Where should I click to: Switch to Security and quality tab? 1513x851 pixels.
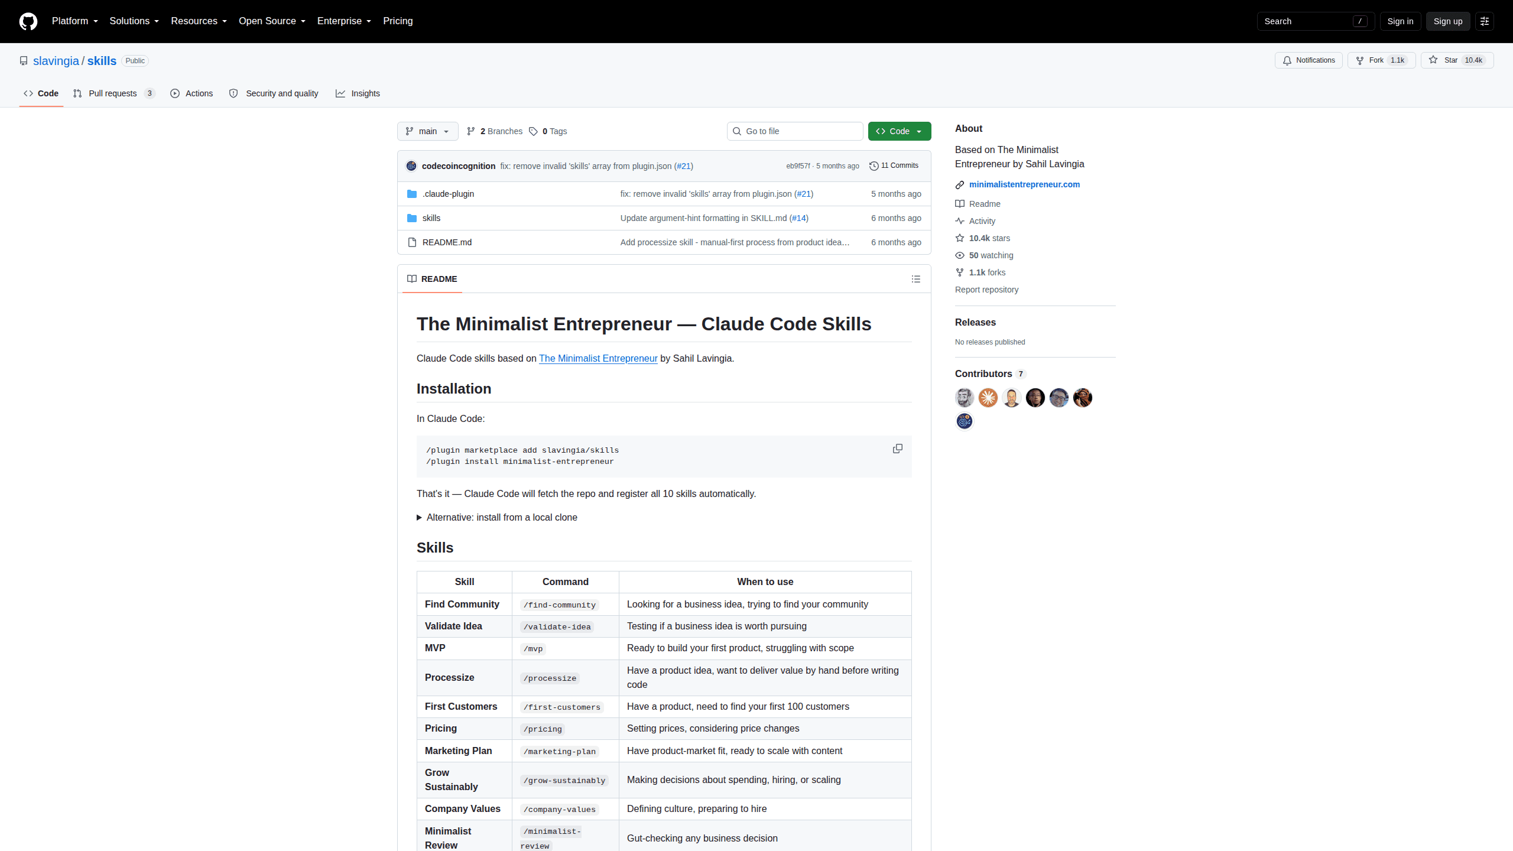(x=274, y=93)
